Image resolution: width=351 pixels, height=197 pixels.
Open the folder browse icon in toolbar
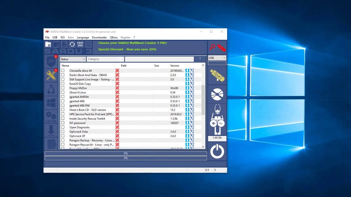tap(48, 44)
